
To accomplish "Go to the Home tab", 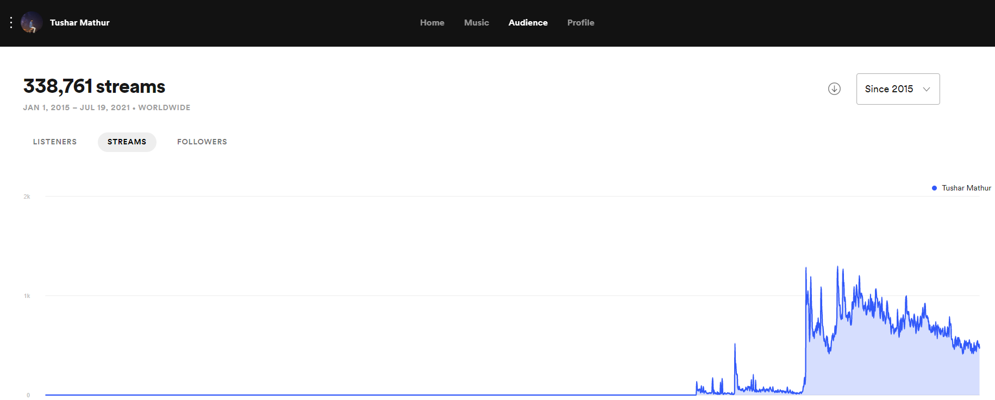I will tap(432, 23).
